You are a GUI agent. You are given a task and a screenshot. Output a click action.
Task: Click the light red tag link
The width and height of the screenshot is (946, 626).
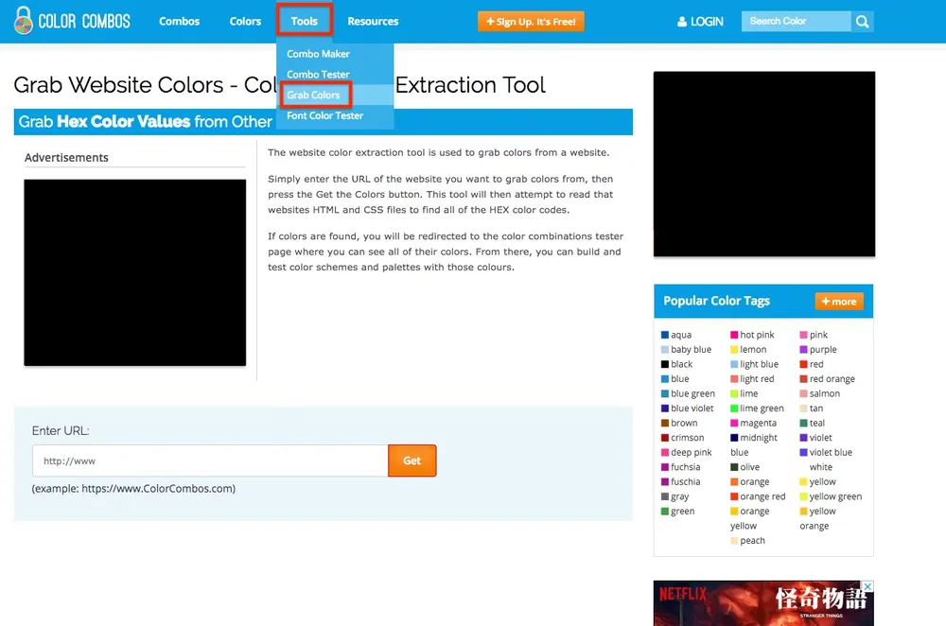click(757, 379)
